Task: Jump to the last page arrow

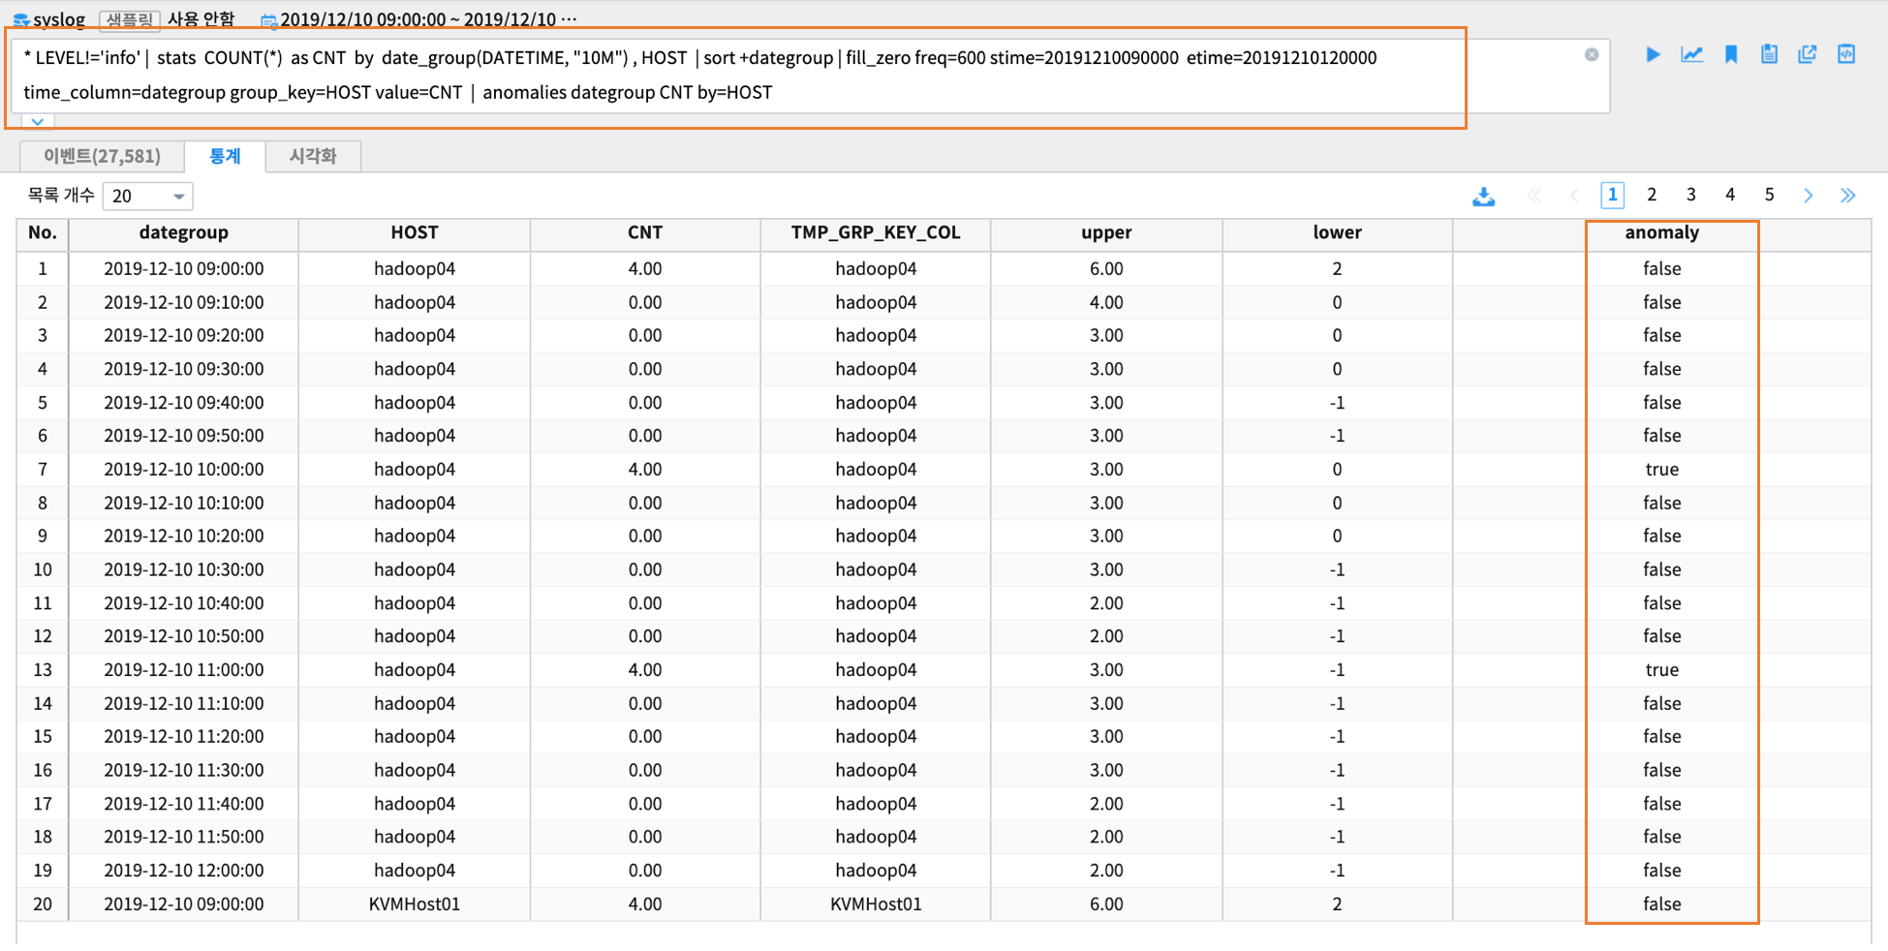Action: coord(1848,196)
